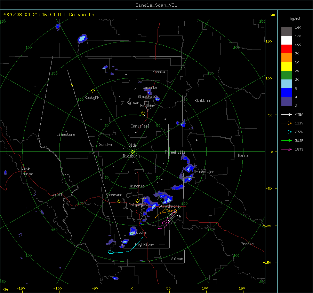
Task: Click the storm cell over Okotoks
Action: coord(133,231)
